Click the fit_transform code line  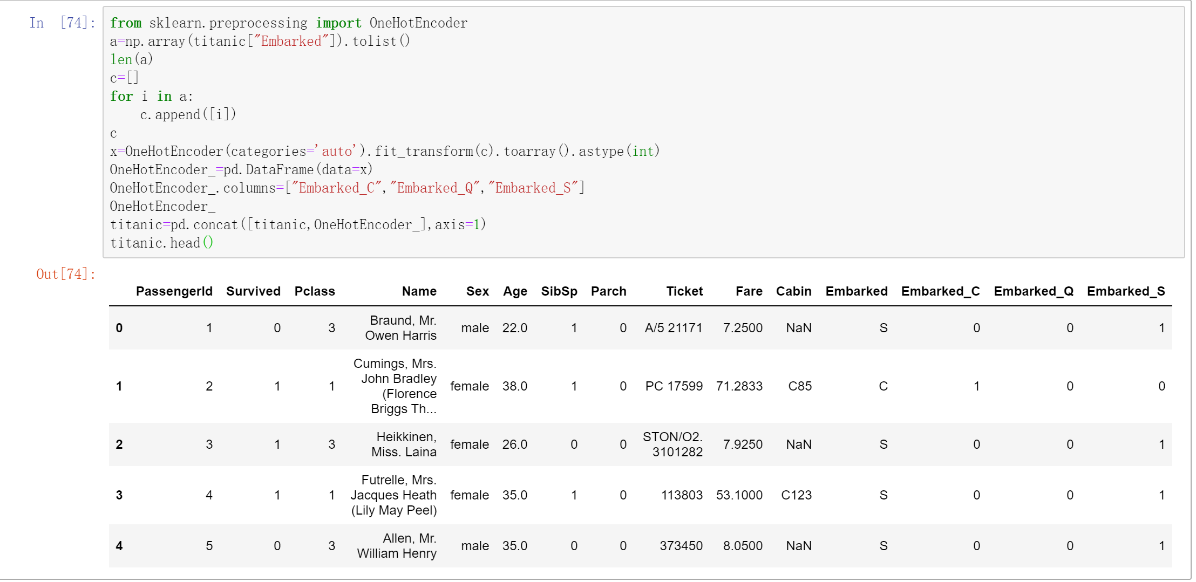point(384,151)
